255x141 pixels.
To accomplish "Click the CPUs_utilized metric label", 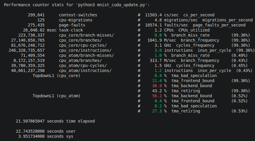I will [194, 30].
